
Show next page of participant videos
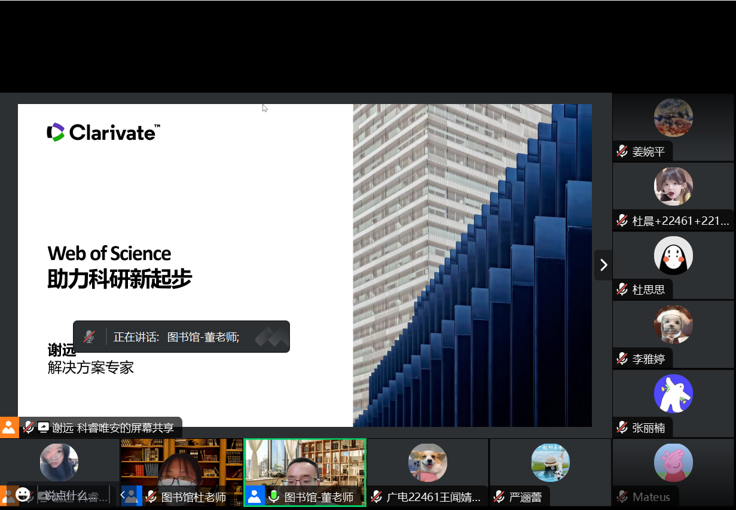(x=603, y=265)
